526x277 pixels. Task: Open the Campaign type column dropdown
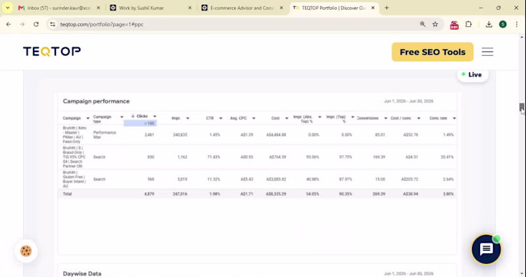click(122, 117)
